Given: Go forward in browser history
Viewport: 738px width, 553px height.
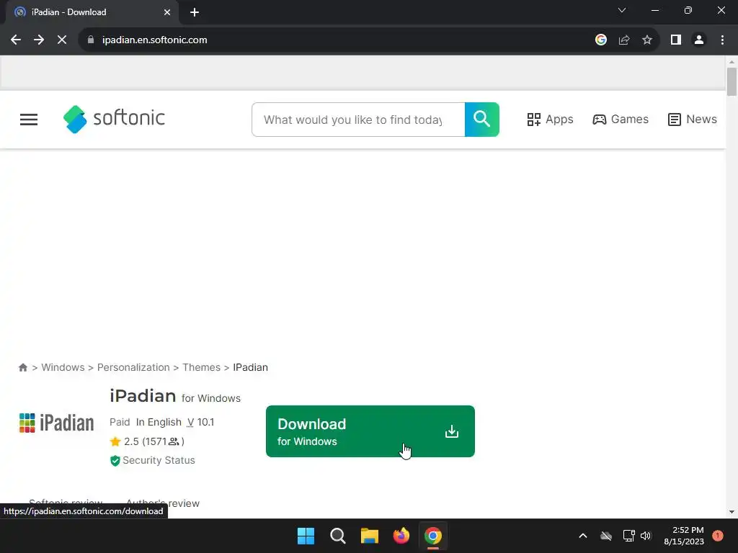Looking at the screenshot, I should [x=39, y=40].
